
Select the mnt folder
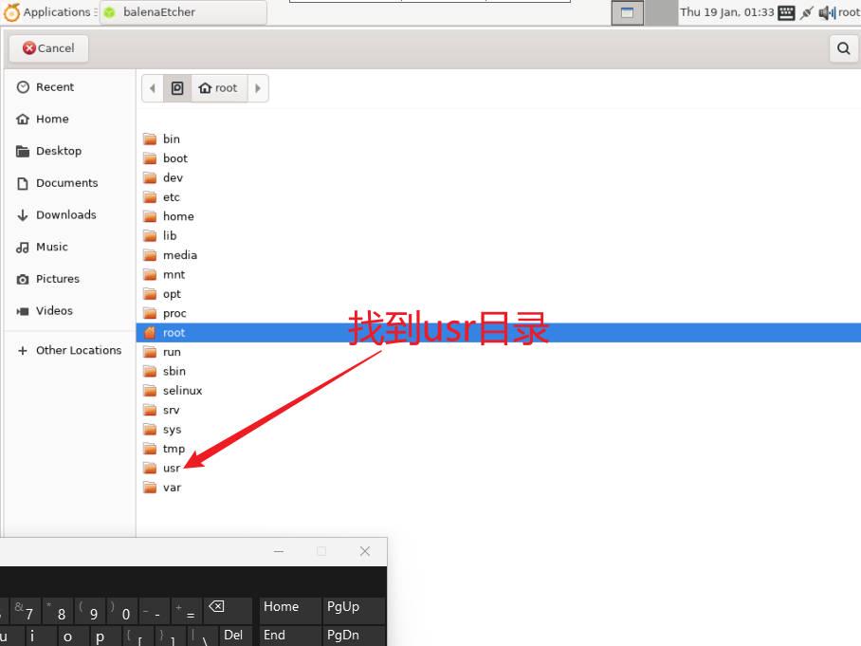click(x=498, y=274)
